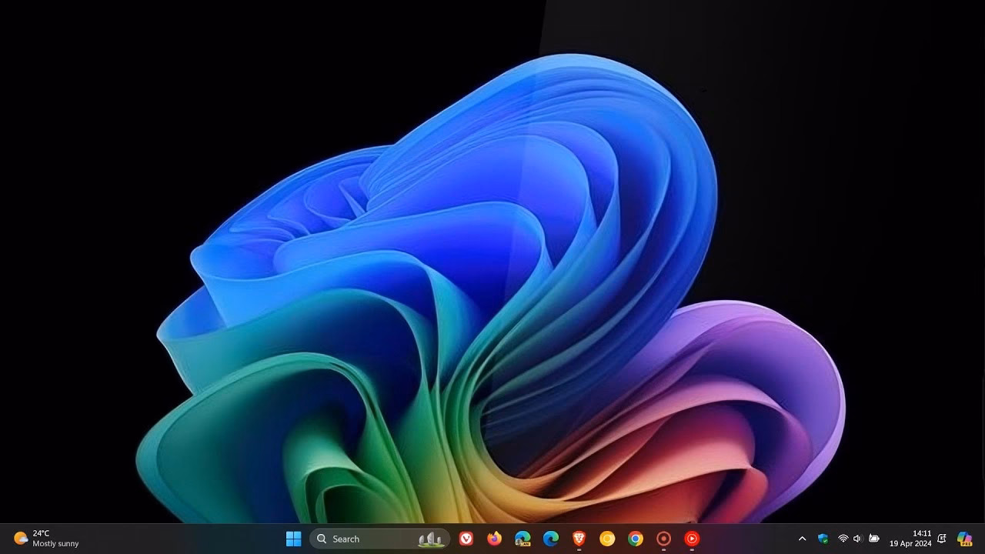Launch Vivaldi browser from the taskbar
Viewport: 985px width, 554px height.
click(x=466, y=539)
